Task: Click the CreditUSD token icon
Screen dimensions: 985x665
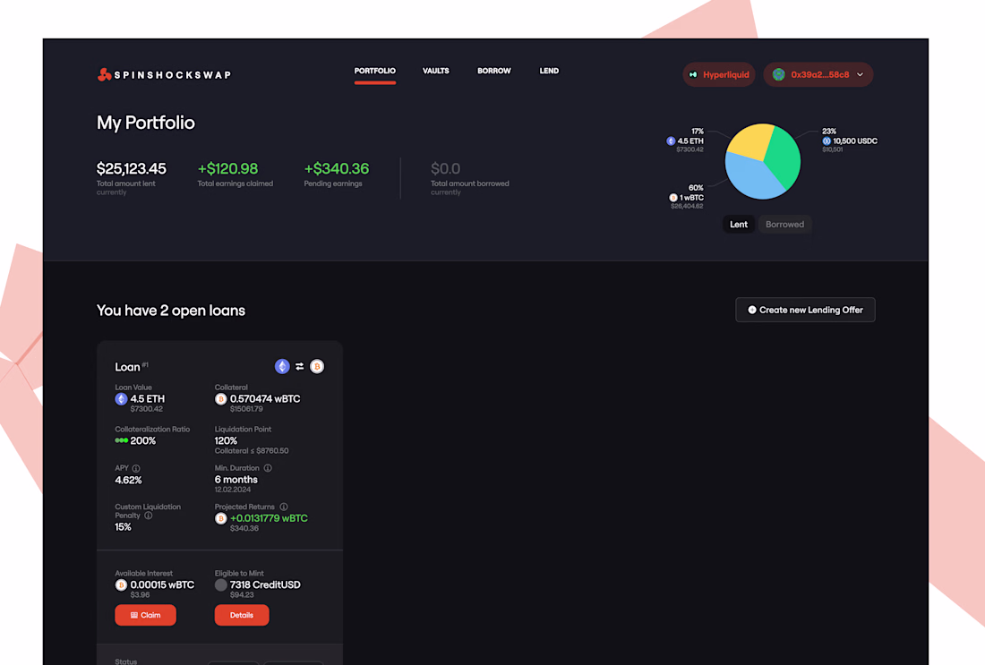Action: click(220, 585)
